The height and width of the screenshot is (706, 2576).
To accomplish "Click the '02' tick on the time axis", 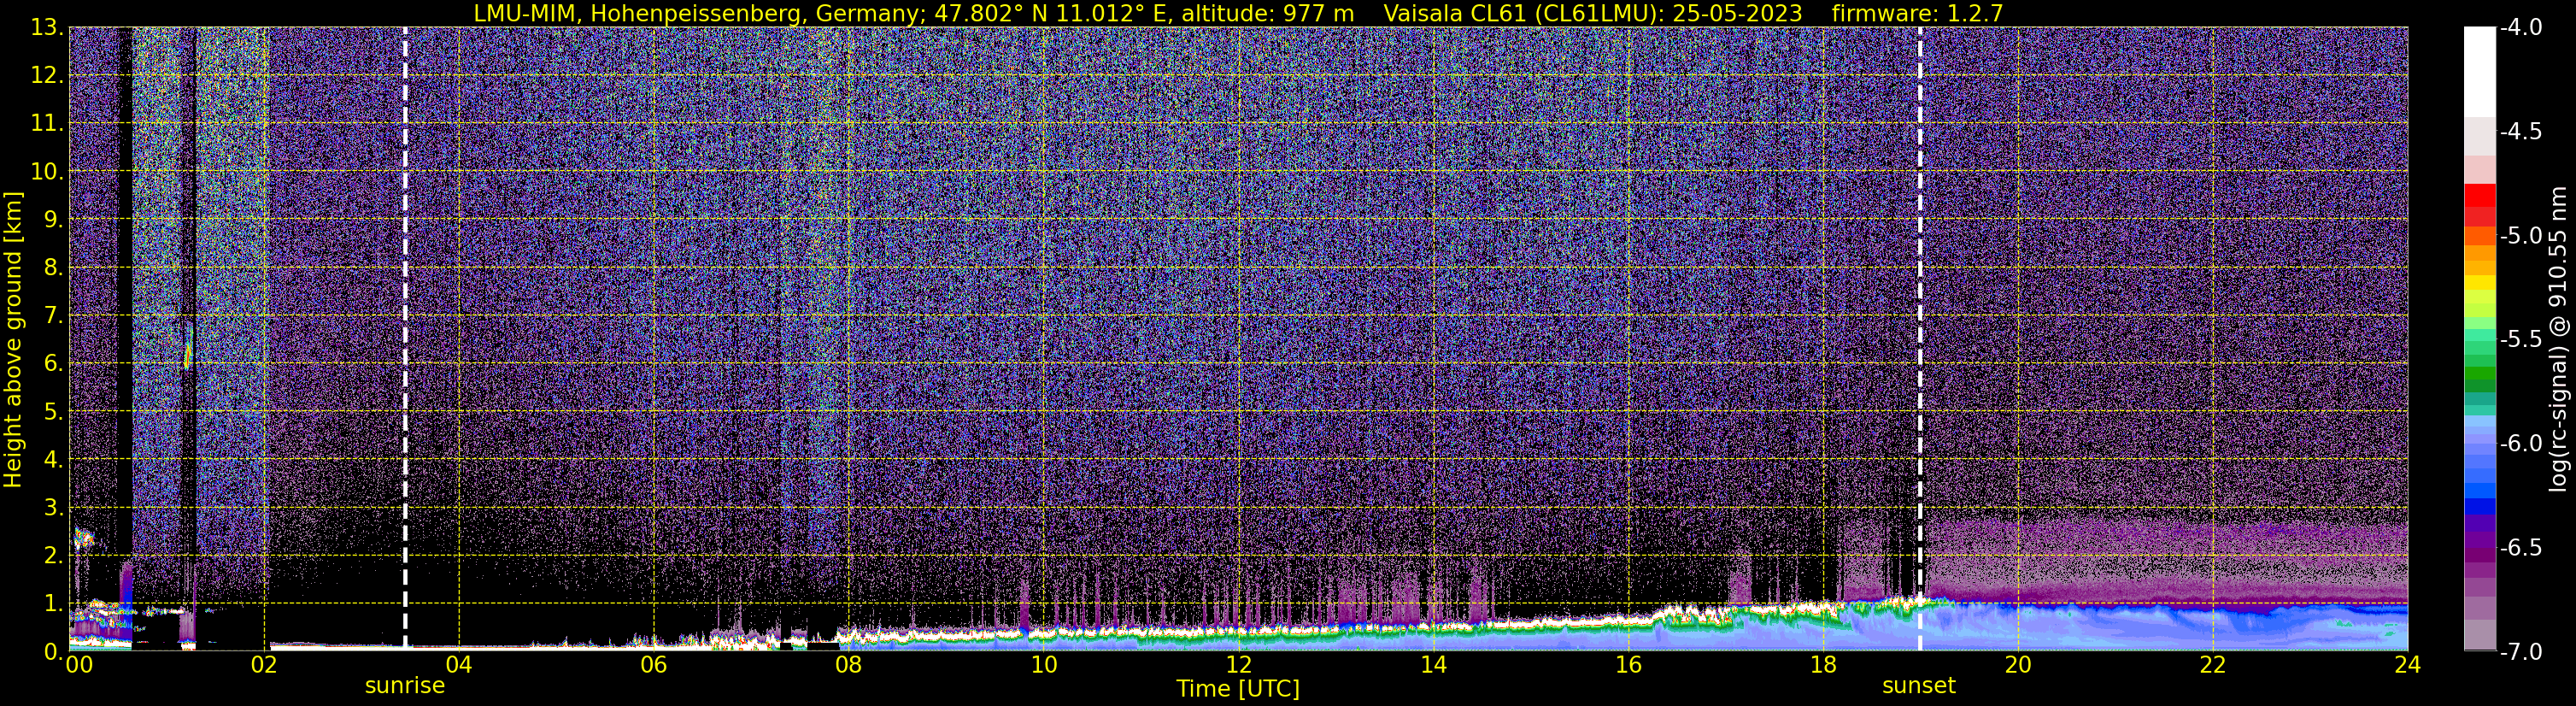I will tap(263, 665).
